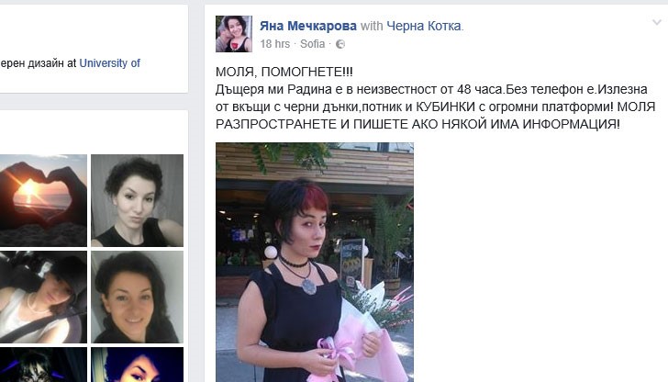Open the dark bottom-left photo thumbnail
The width and height of the screenshot is (668, 382).
pyautogui.click(x=43, y=365)
